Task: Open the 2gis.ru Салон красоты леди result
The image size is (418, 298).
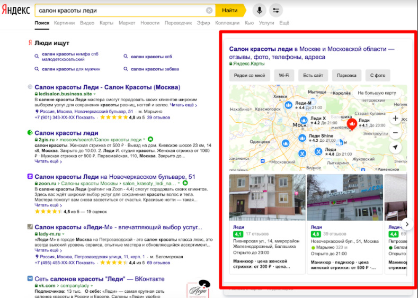Action: [66, 133]
